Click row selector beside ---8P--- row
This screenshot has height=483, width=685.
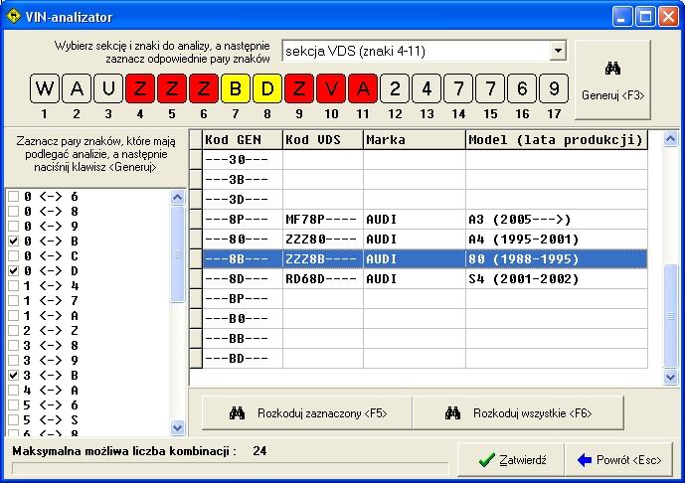coord(196,220)
